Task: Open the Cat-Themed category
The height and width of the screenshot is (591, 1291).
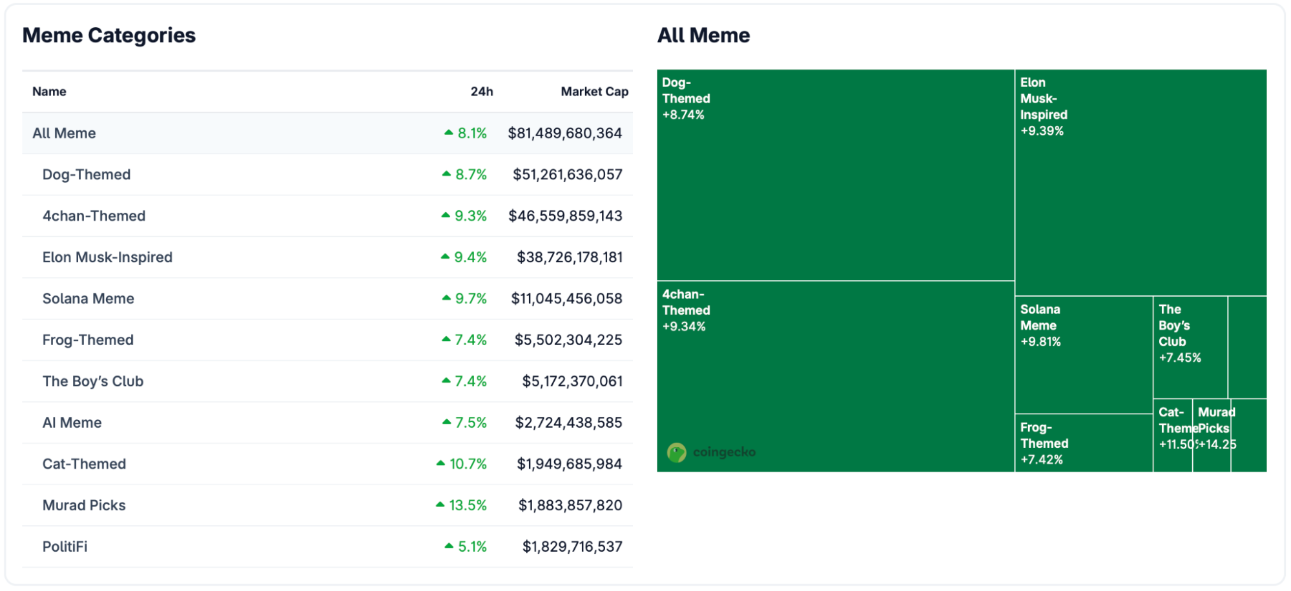Action: (84, 464)
